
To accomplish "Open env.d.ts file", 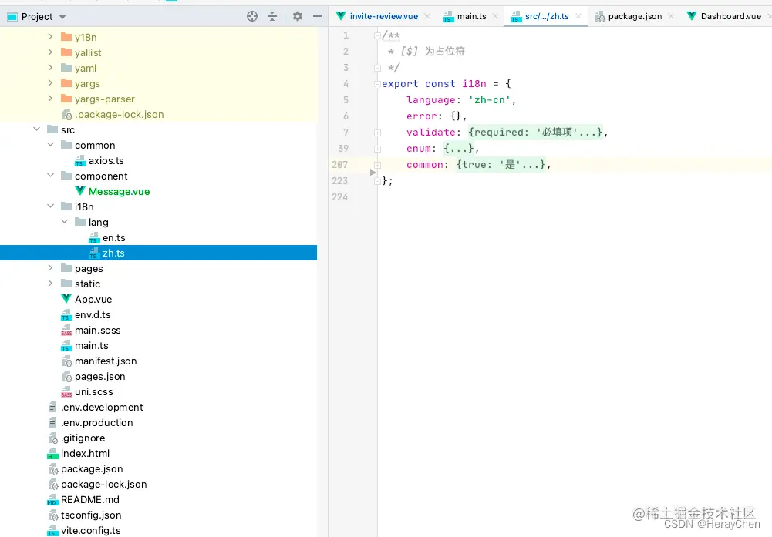I will pos(93,314).
